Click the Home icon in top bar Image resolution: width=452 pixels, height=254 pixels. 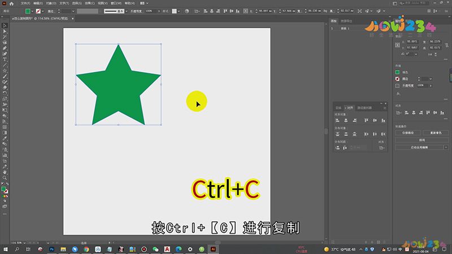pos(11,3)
